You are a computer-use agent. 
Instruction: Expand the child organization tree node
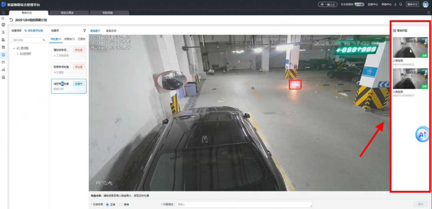17,53
